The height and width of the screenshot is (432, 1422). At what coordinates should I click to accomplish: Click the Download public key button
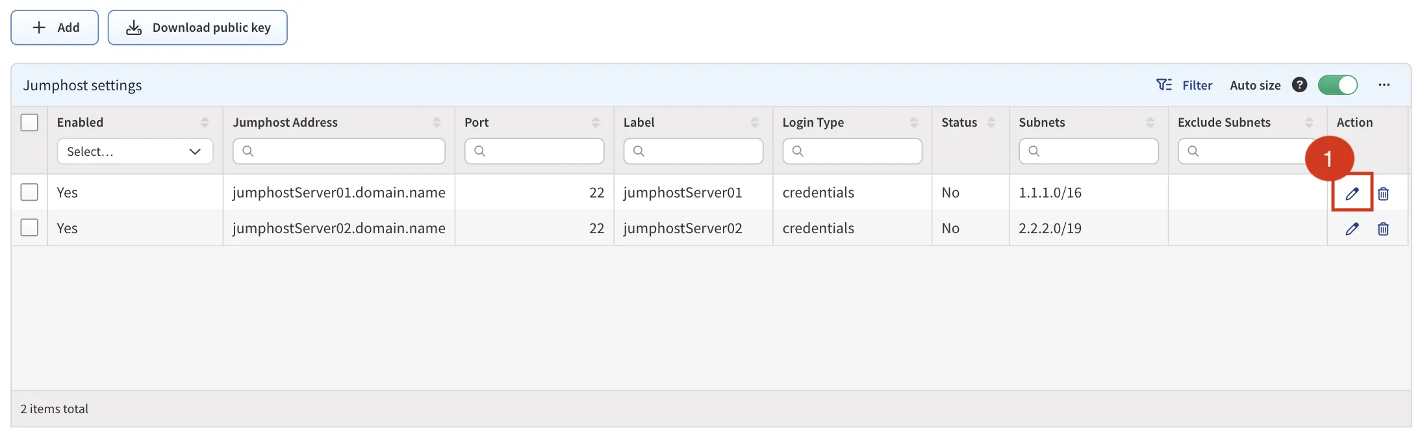(x=197, y=27)
